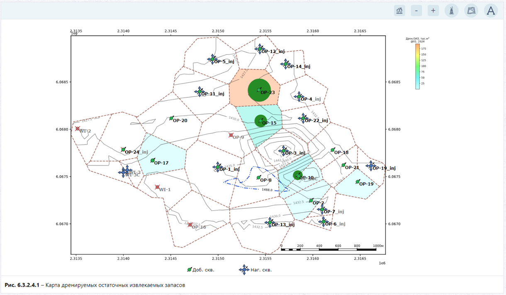506x295 pixels.
Task: Toggle text labels with the A icon
Action: click(491, 11)
